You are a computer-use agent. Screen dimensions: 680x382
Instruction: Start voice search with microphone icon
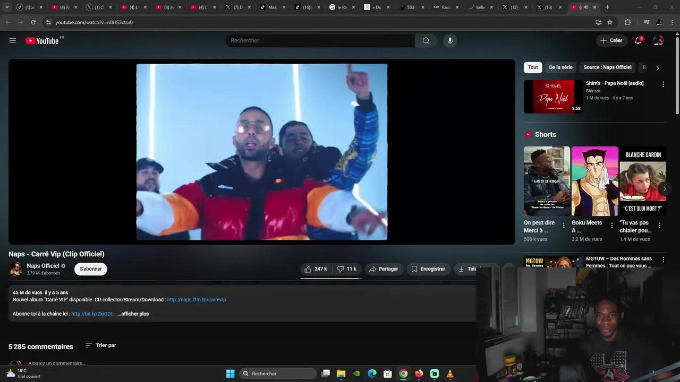pos(450,41)
